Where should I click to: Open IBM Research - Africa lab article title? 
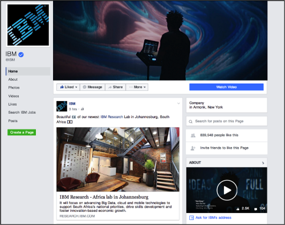point(104,197)
